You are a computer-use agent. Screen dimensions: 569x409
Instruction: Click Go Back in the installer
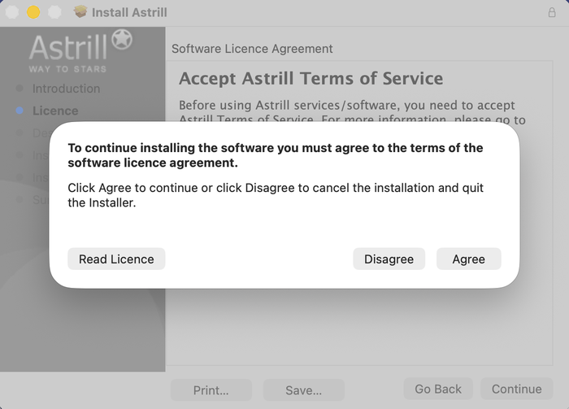click(x=438, y=389)
